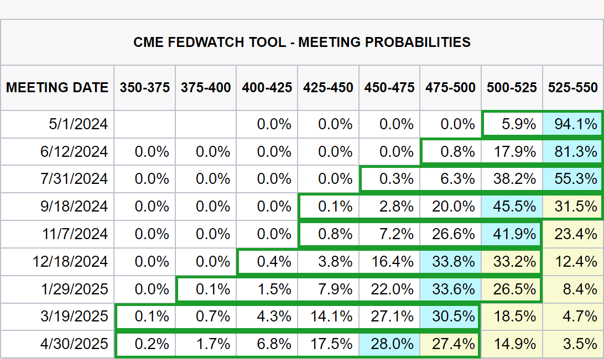Click the 17.5% probability cell
This screenshot has width=604, height=359.
329,344
